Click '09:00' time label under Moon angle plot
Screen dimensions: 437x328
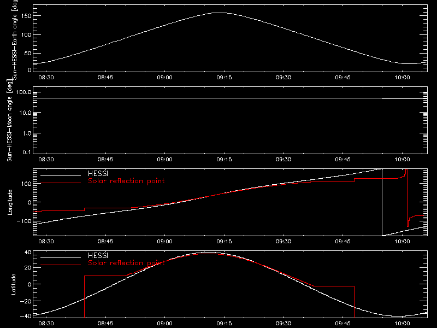165,160
